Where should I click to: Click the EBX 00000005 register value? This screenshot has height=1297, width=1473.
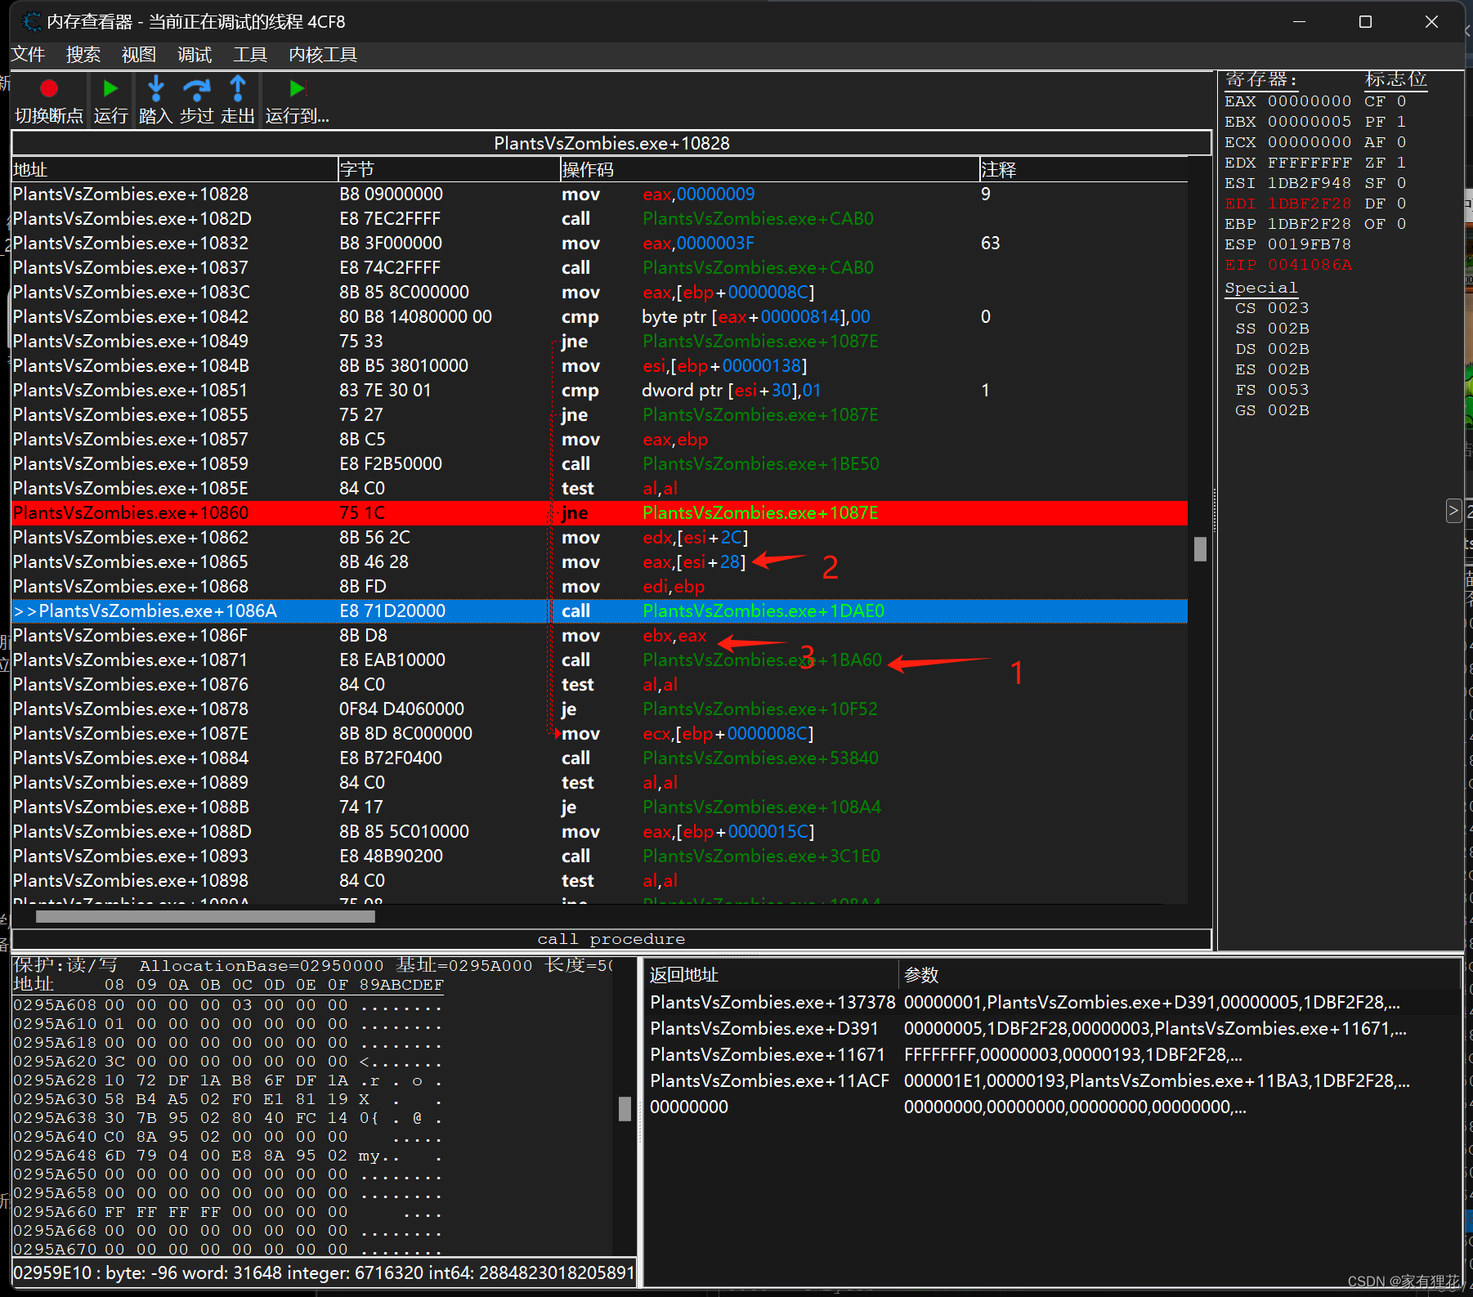point(1287,122)
